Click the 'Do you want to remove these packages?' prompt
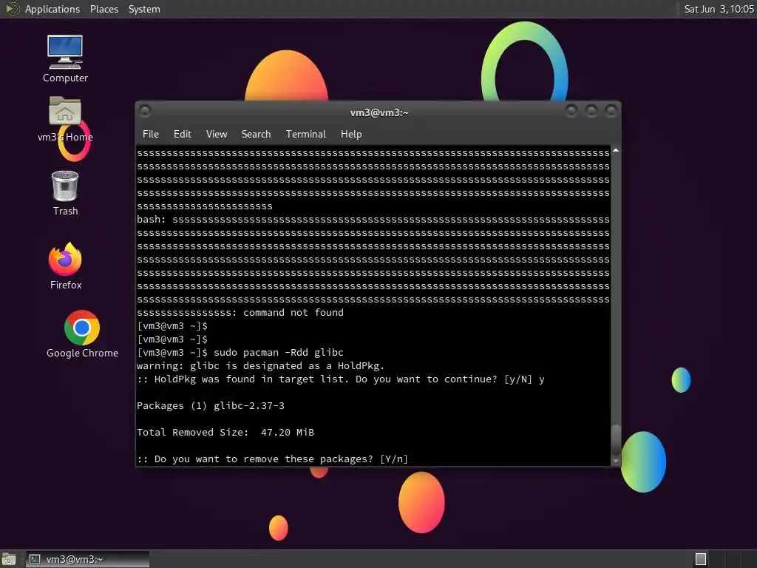Screen dimensions: 757x568 pyautogui.click(x=272, y=459)
